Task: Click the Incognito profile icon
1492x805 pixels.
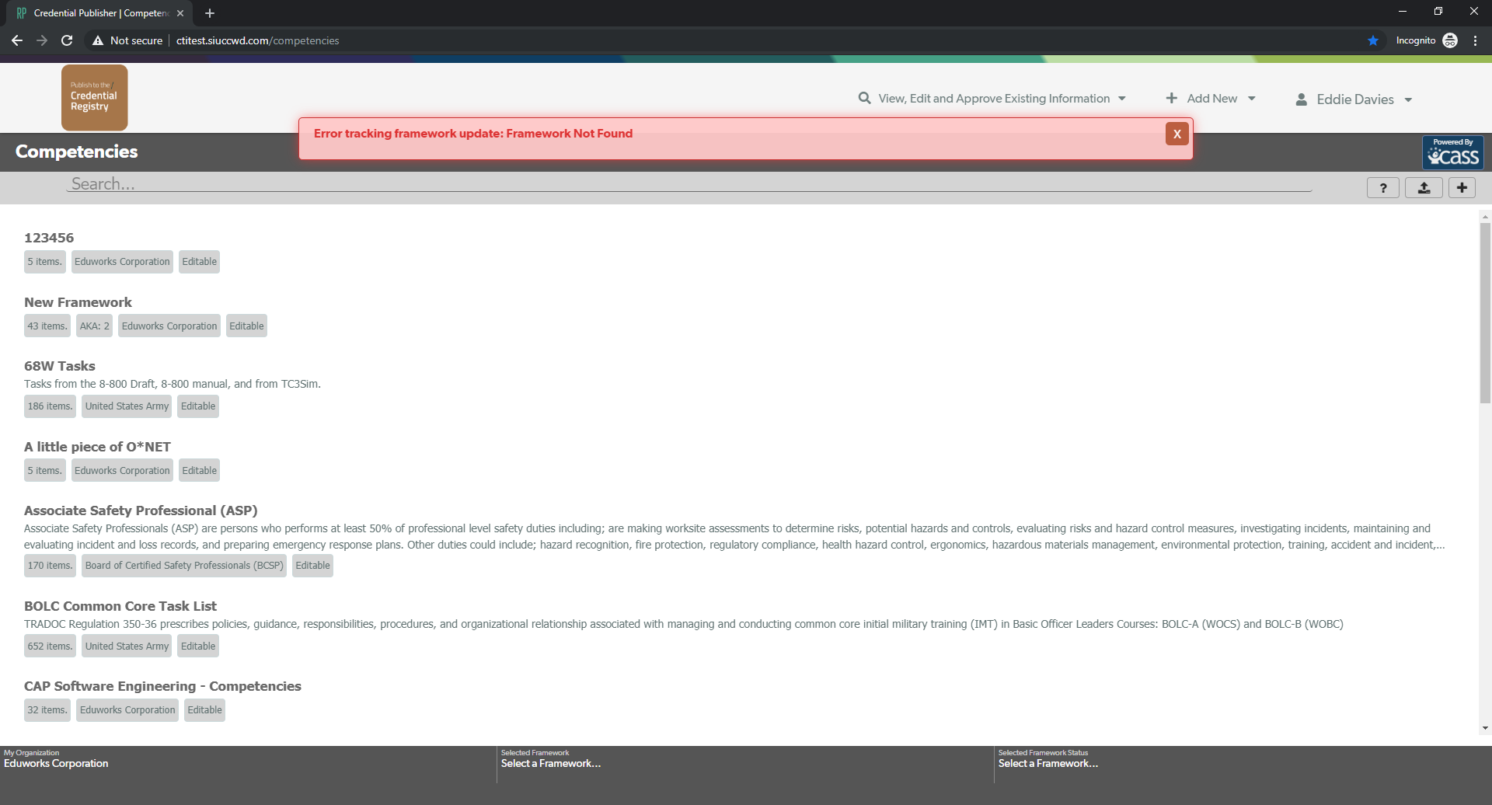Action: [1450, 40]
